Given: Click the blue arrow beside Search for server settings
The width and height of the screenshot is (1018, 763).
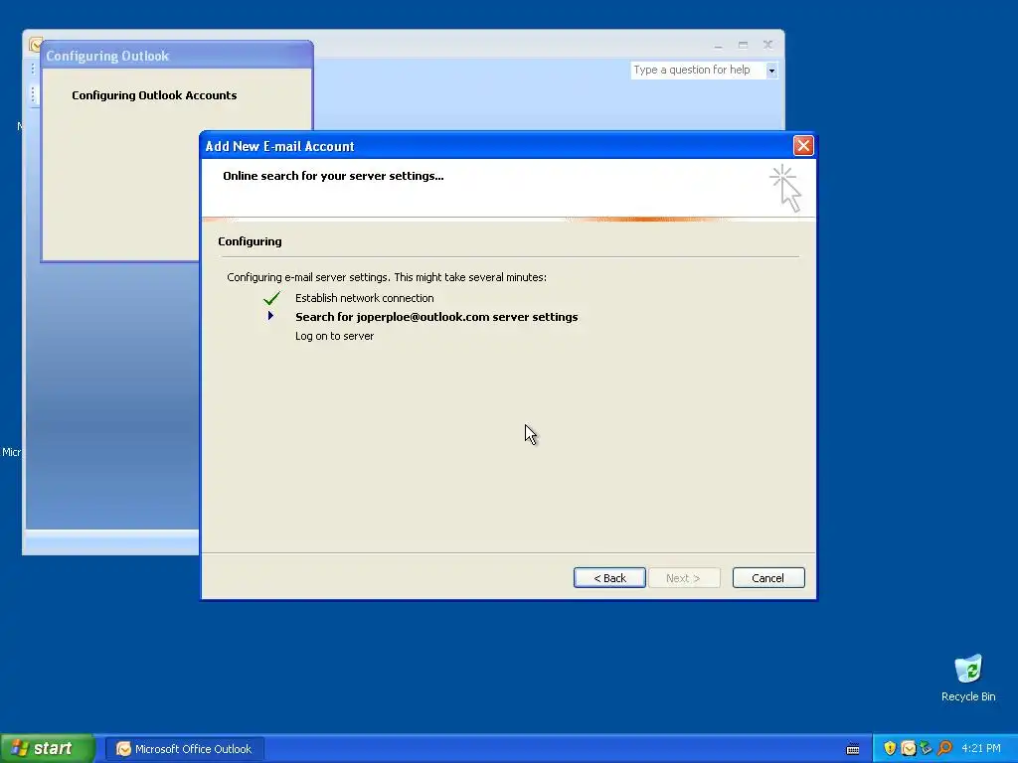Looking at the screenshot, I should [270, 316].
